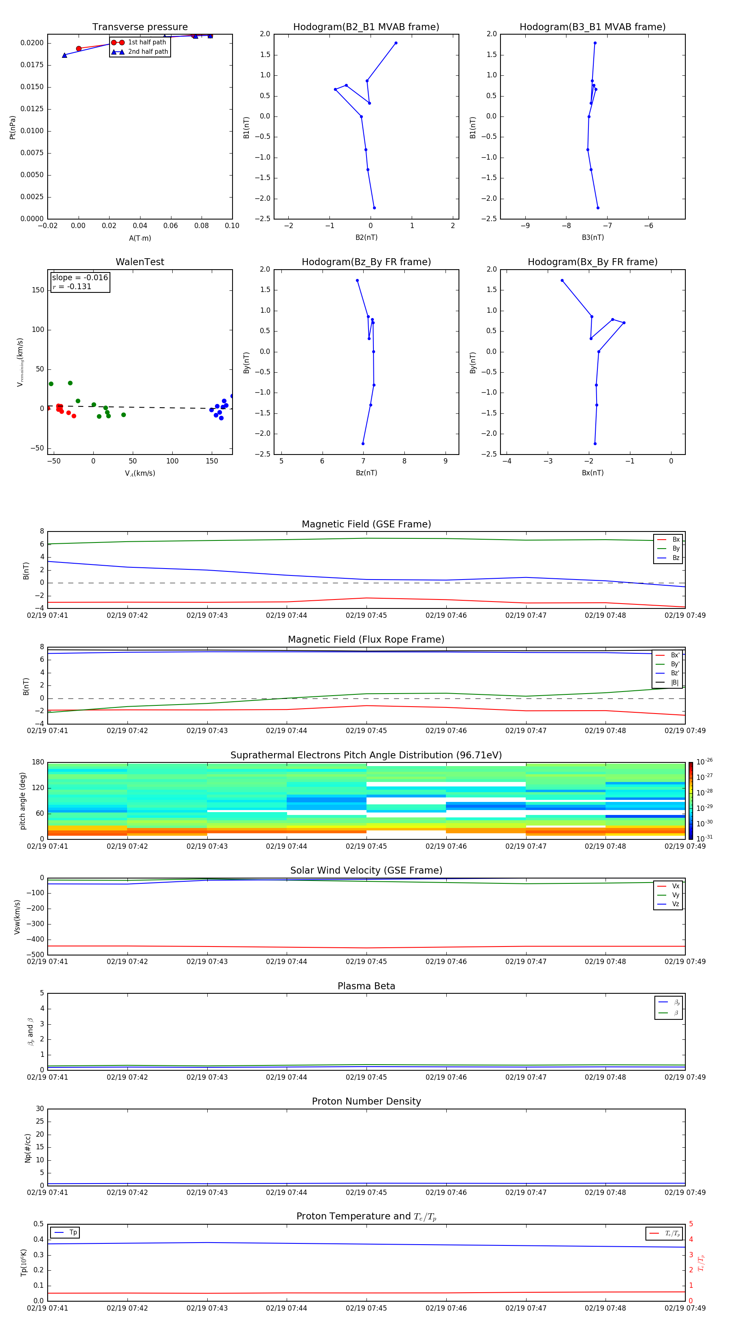Click the "Pt(nPa)" y-axis label
Image resolution: width=733 pixels, height=1344 pixels.
13,127
